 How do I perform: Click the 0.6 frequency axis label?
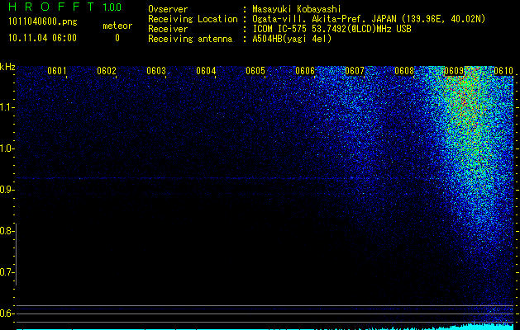click(x=7, y=313)
